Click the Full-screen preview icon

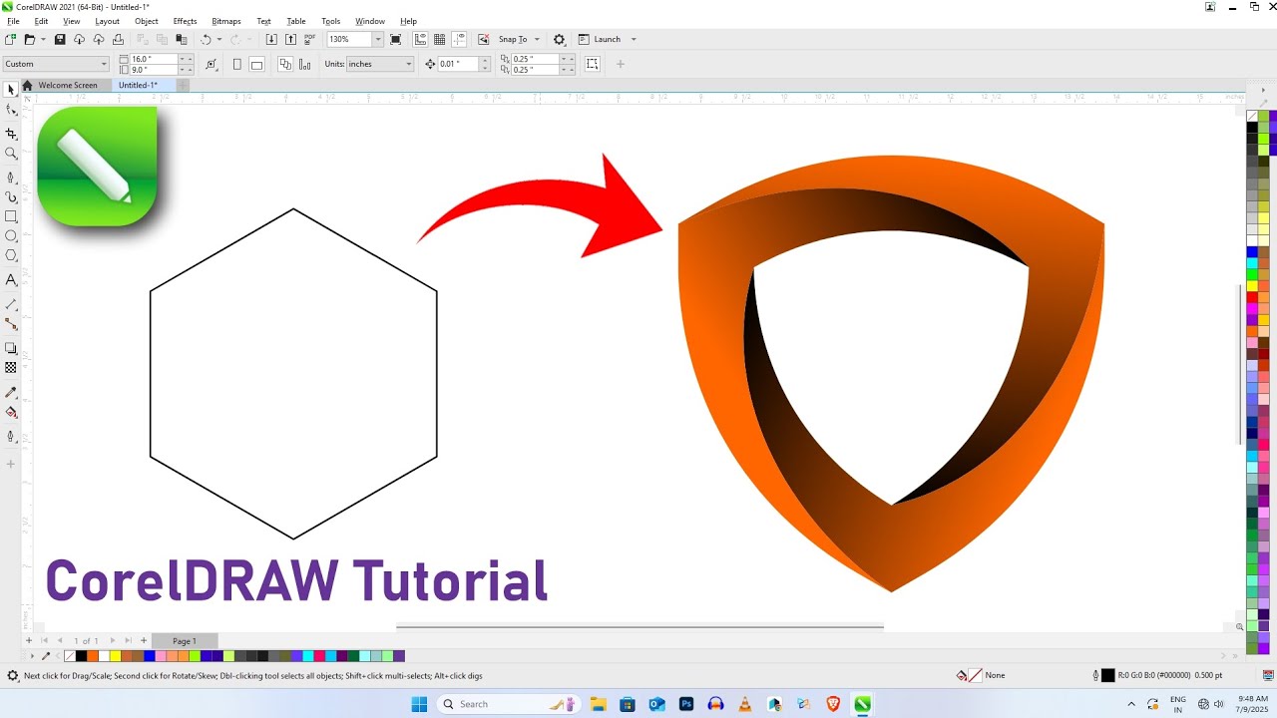click(x=396, y=39)
